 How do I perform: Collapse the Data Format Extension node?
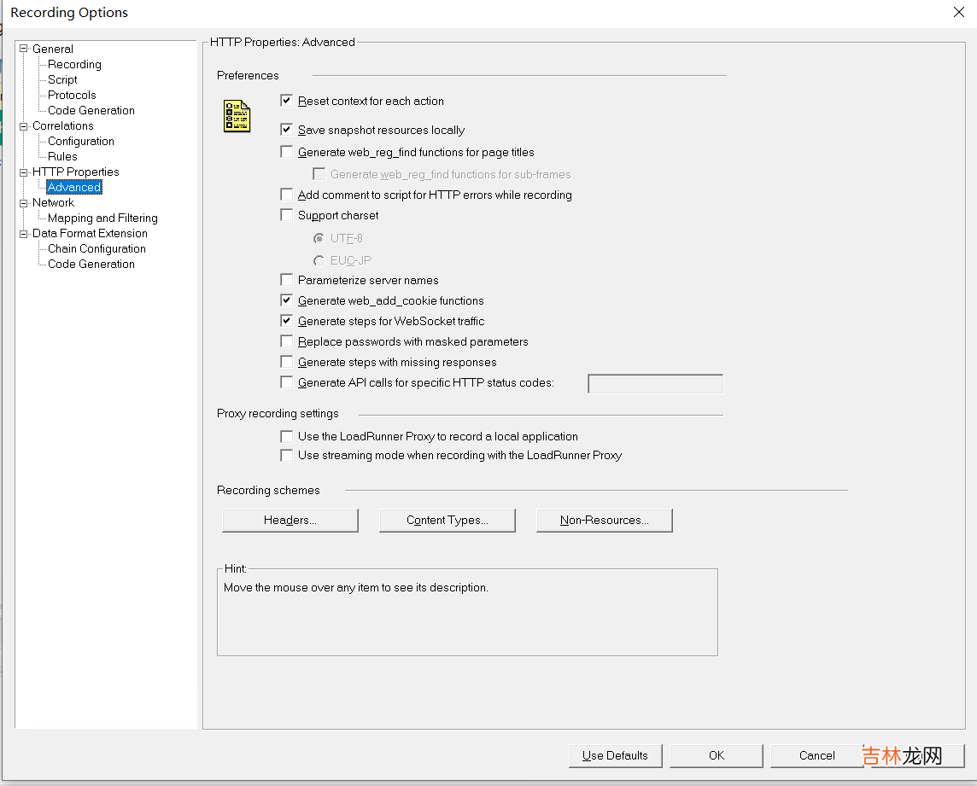[24, 233]
